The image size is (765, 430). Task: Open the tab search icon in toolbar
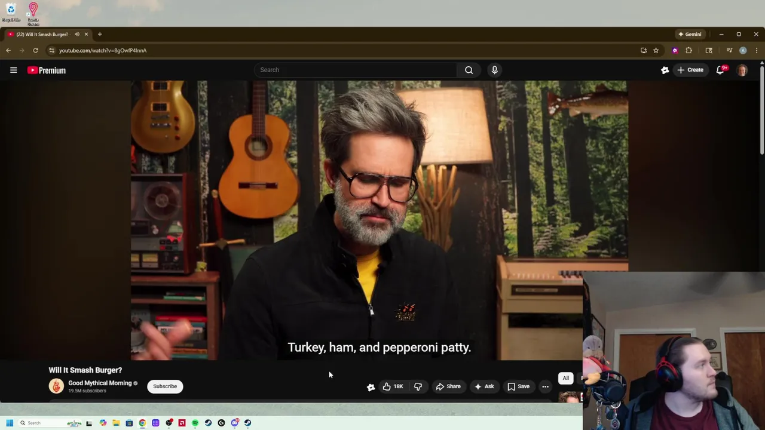click(709, 50)
